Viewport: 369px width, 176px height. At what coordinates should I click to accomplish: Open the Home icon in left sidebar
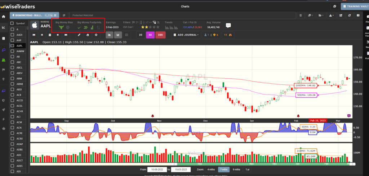click(4, 17)
